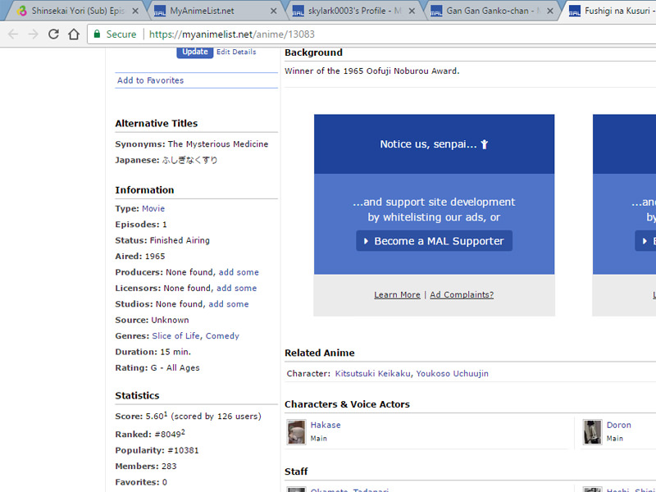Click the MAL favicon on MyAnimeList.net tab

click(x=160, y=11)
